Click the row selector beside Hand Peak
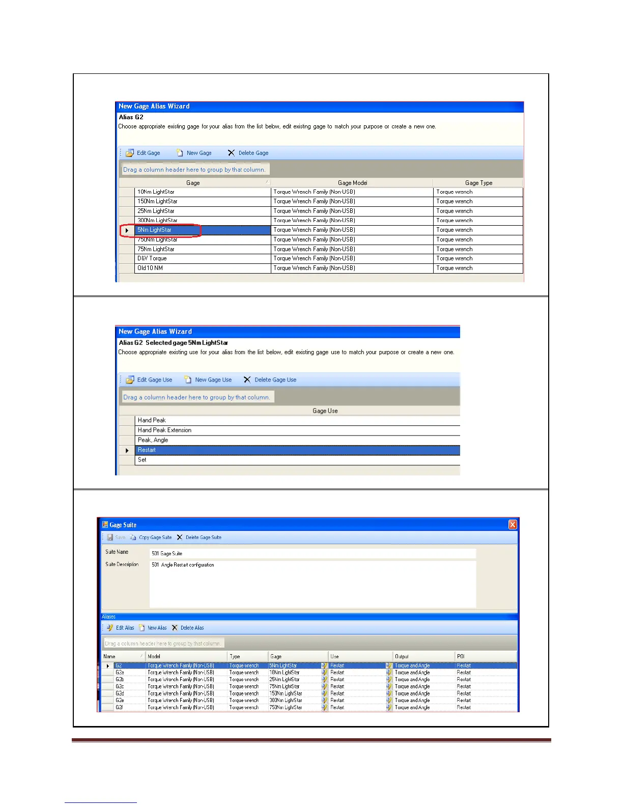 click(x=127, y=420)
